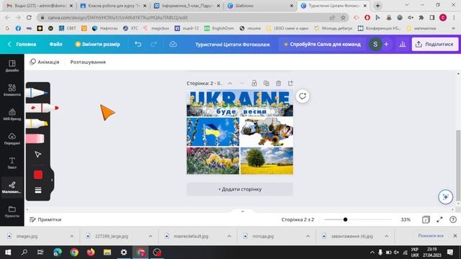Screen dimensions: 461x259
Task: Open the stroke weight lines settings
Action: point(38,190)
